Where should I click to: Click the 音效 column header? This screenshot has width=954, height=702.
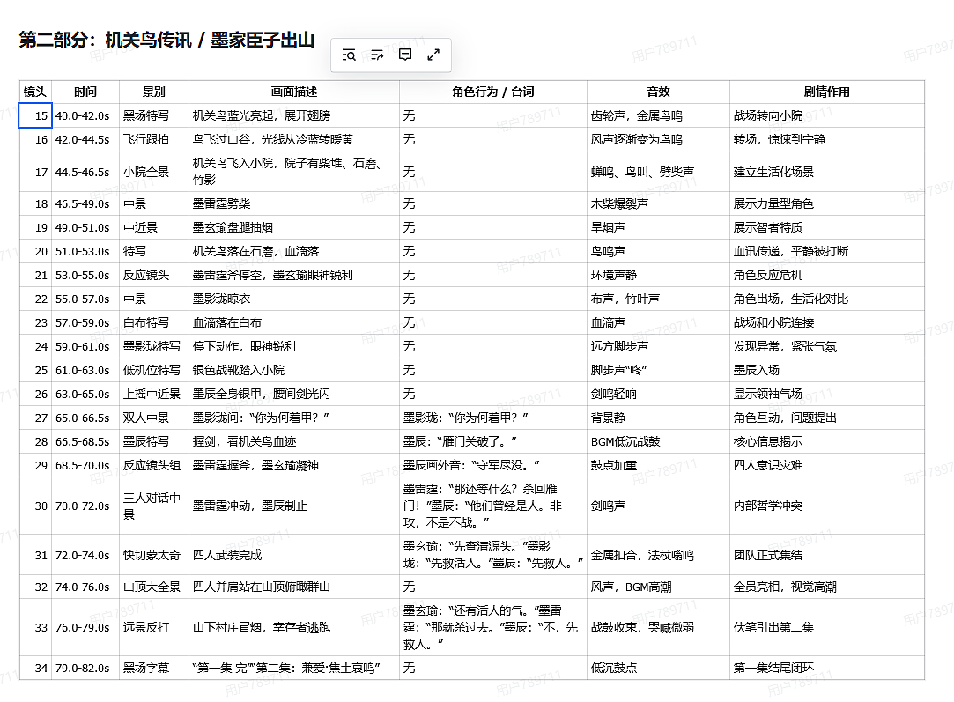(x=658, y=92)
